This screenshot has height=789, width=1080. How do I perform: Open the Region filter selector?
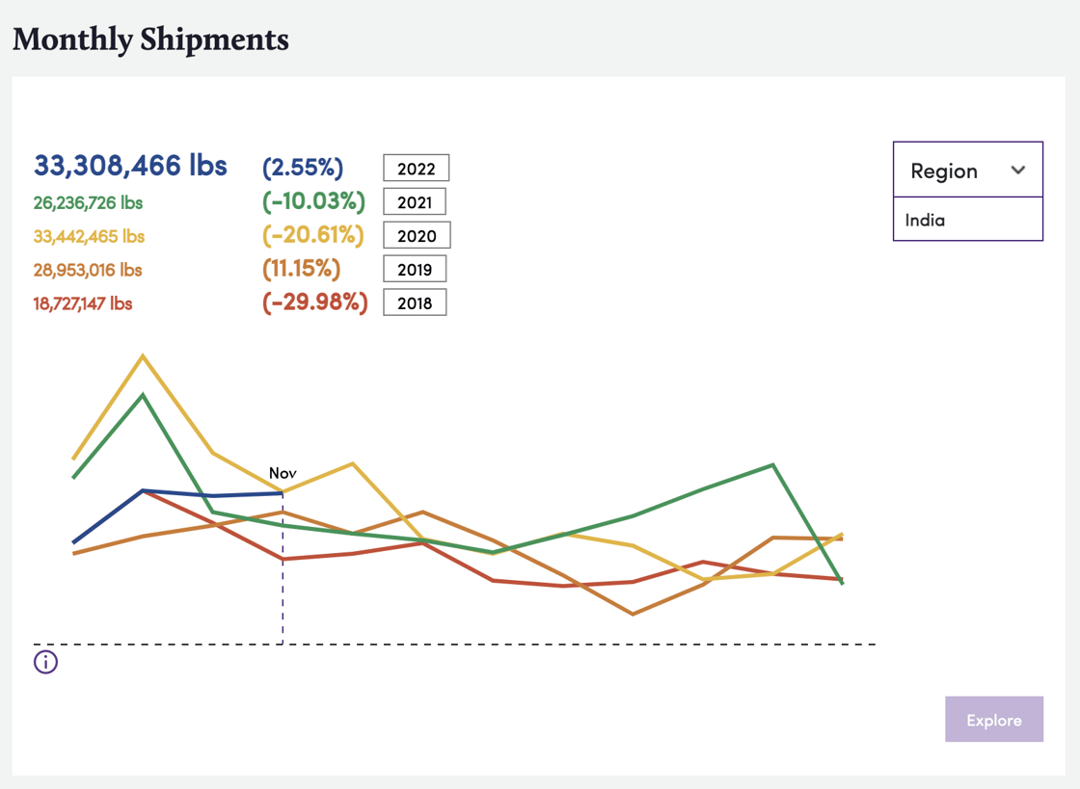pos(967,170)
